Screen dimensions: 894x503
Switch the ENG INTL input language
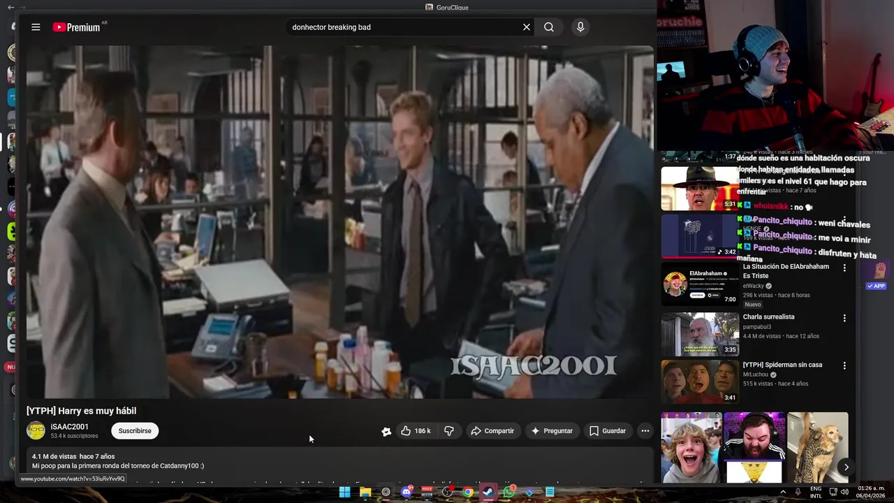(x=816, y=492)
